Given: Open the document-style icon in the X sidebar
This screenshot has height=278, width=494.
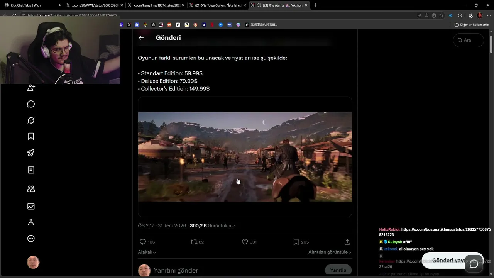Looking at the screenshot, I should pyautogui.click(x=31, y=170).
